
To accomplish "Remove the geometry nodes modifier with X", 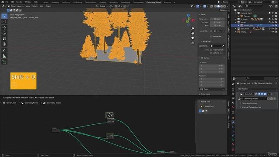I will (x=272, y=94).
